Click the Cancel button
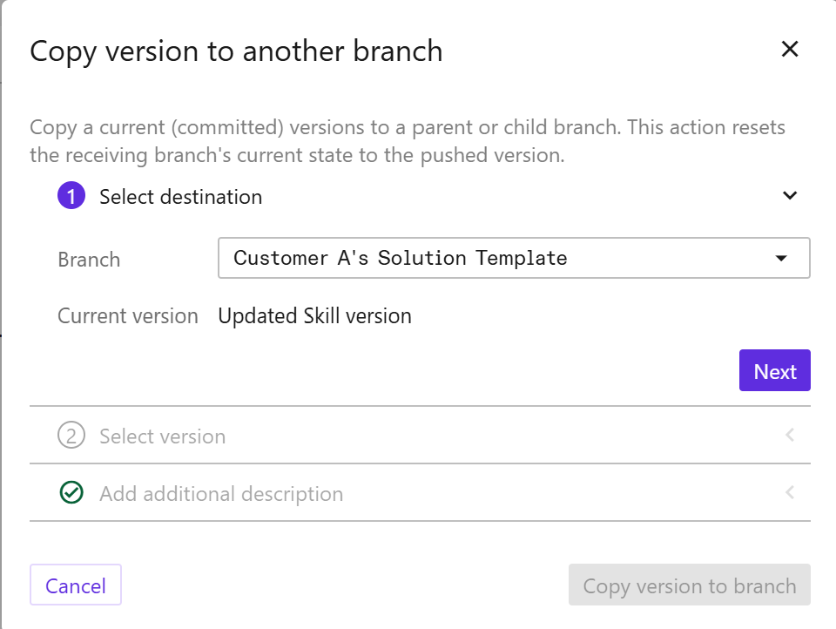836x629 pixels. (x=76, y=585)
